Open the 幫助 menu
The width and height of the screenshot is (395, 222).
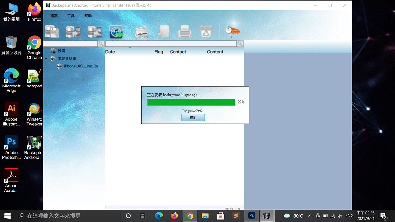88,16
